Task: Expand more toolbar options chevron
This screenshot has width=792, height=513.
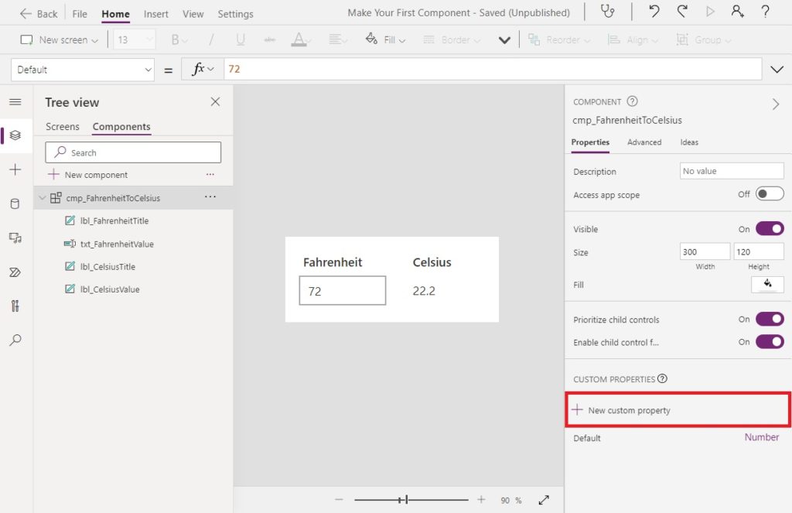Action: click(504, 40)
